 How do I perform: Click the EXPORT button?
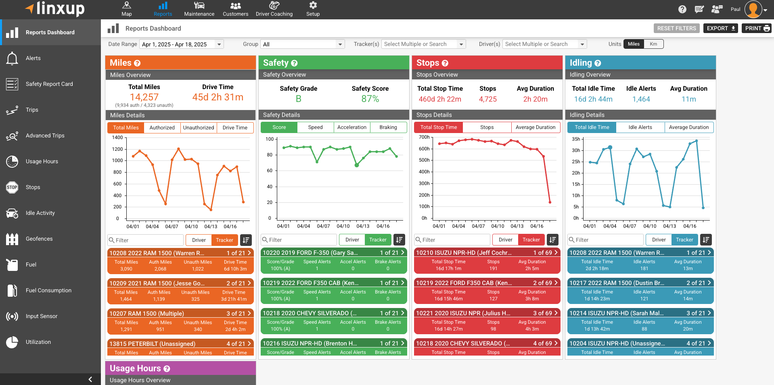point(720,28)
